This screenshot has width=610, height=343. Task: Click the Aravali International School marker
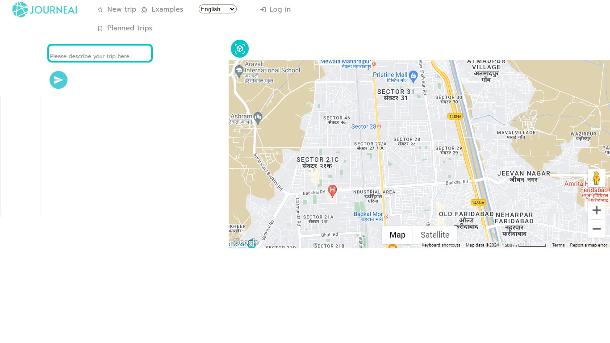click(239, 70)
